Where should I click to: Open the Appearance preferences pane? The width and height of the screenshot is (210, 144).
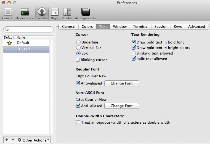pos(25,13)
